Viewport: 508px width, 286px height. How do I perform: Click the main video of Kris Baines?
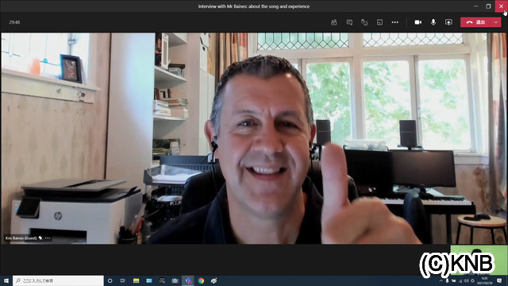point(254,138)
